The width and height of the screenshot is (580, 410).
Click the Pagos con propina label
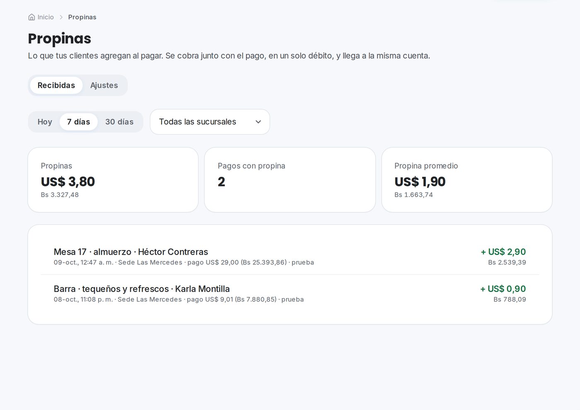click(x=251, y=166)
